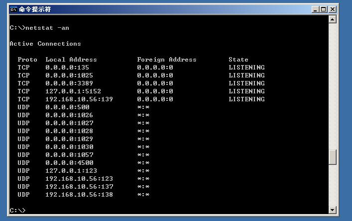Click the empty C:\> prompt line
This screenshot has height=221, width=352.
(17, 210)
